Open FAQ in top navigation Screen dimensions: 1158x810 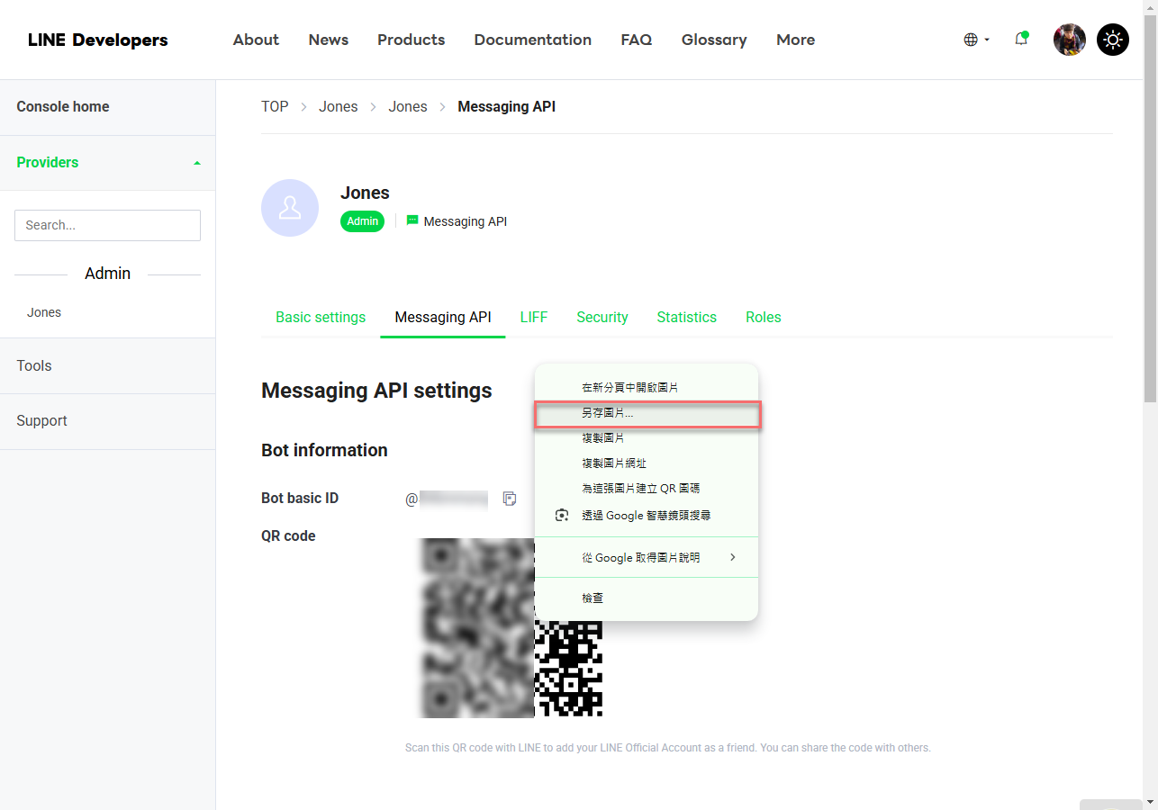tap(637, 40)
